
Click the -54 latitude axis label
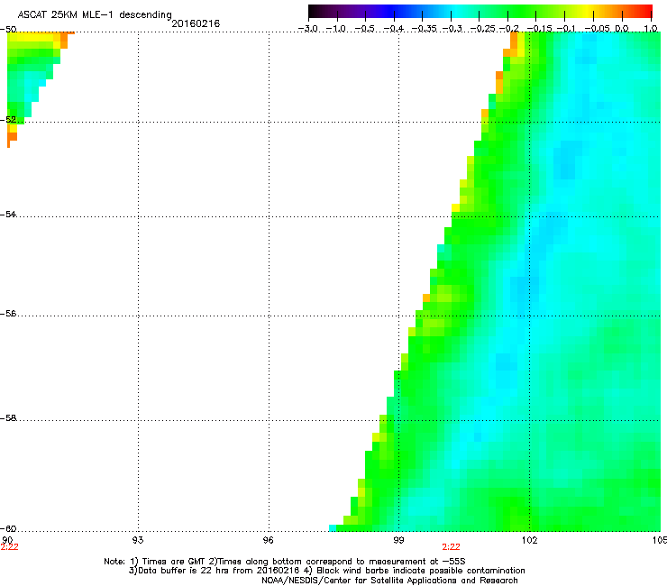pos(8,214)
